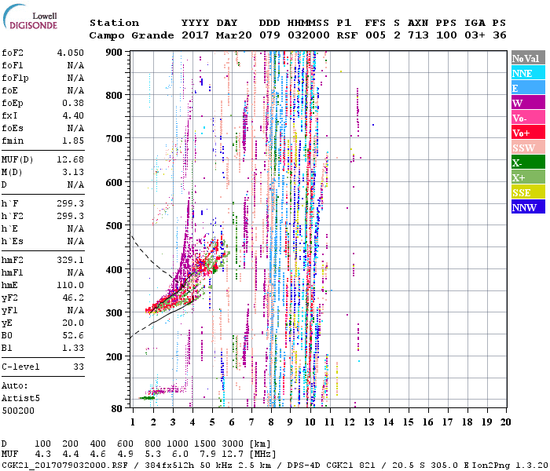Select the X+ light green legend swatch
This screenshot has height=471, width=550.
pyautogui.click(x=528, y=177)
